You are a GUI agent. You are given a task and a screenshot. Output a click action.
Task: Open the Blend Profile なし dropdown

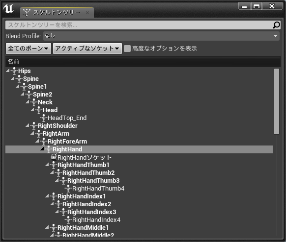point(161,36)
